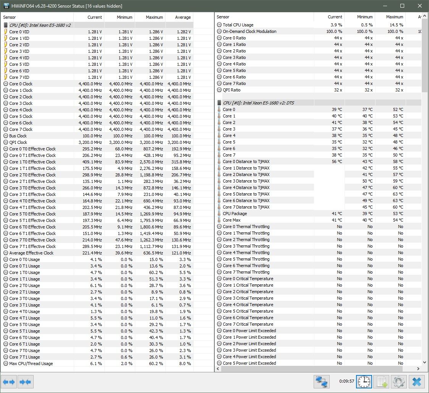Click the left panel Current column header
The height and width of the screenshot is (393, 429).
[x=89, y=17]
